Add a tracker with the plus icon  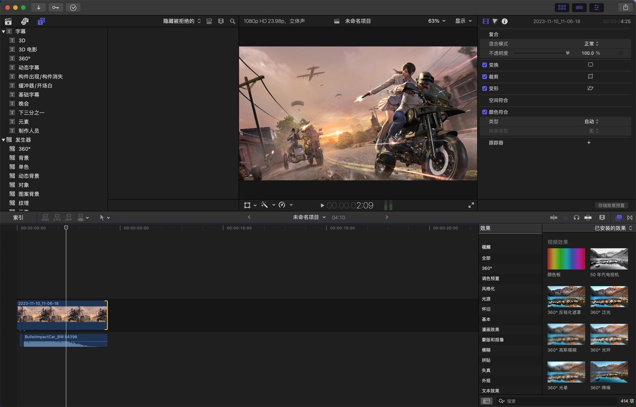(x=589, y=143)
